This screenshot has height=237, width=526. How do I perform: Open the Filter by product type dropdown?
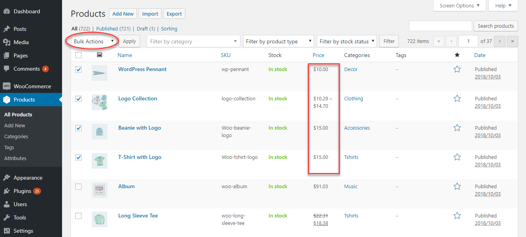(x=278, y=41)
